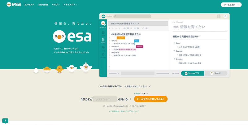This screenshot has height=125, width=248.
Task: Insert a link with the chain icon
Action: [143, 28]
